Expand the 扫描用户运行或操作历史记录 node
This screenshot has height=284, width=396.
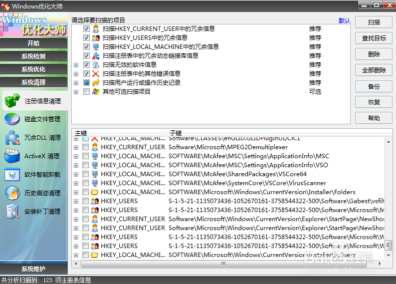pos(76,83)
